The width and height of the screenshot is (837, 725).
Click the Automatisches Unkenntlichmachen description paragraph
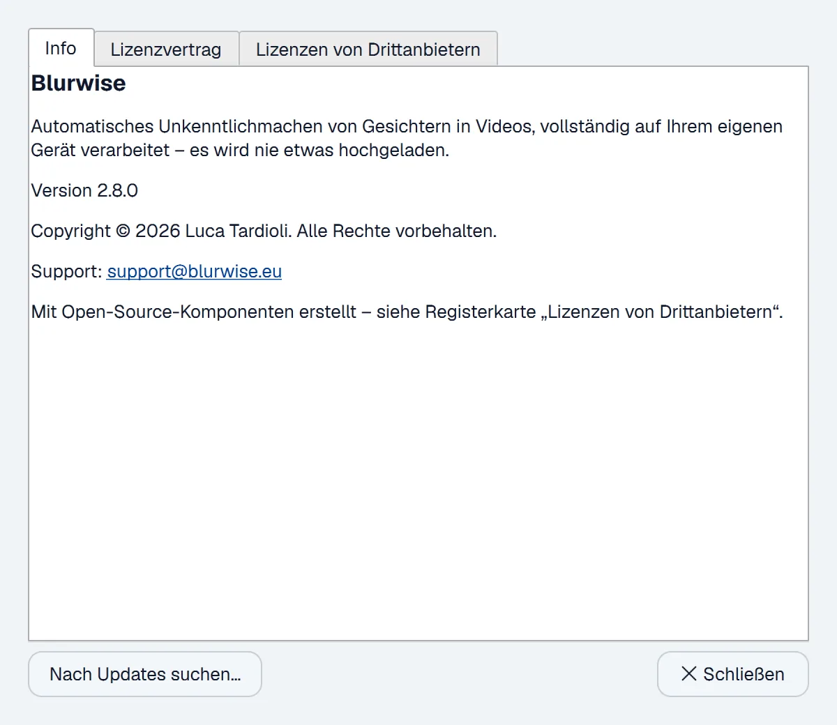click(x=407, y=138)
